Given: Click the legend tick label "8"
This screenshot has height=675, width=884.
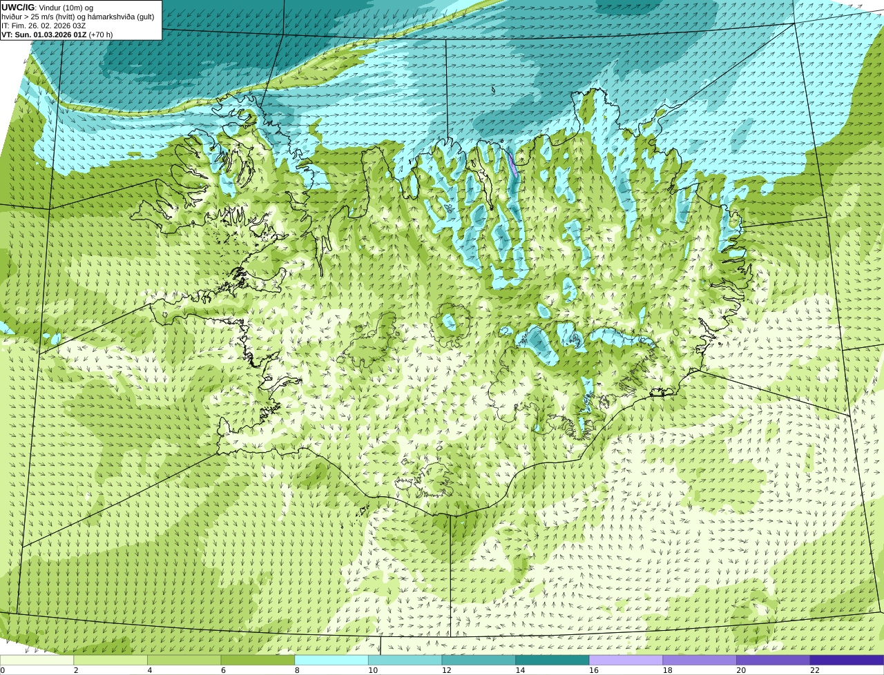Looking at the screenshot, I should coord(296,670).
